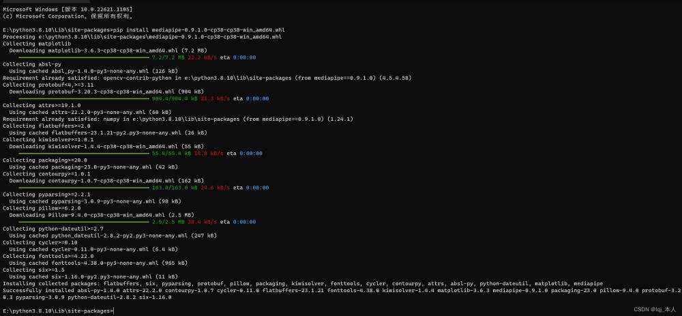Click Collecting six>=1.5 line
Viewport: 682px width, 316px height.
[35, 270]
